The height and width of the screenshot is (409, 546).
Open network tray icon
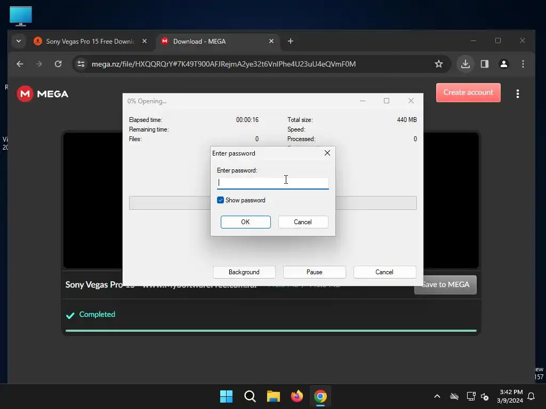click(471, 396)
